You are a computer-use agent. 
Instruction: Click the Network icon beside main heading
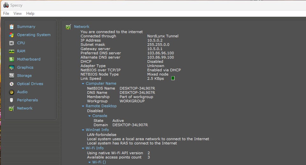pos(68,27)
